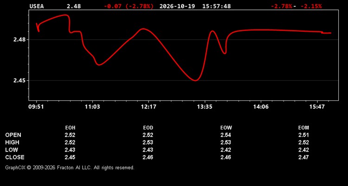The height and width of the screenshot is (186, 348).
Task: Click the EOD column header
Action: pos(148,128)
